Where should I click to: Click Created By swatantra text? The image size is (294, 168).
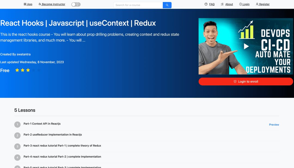tap(15, 54)
